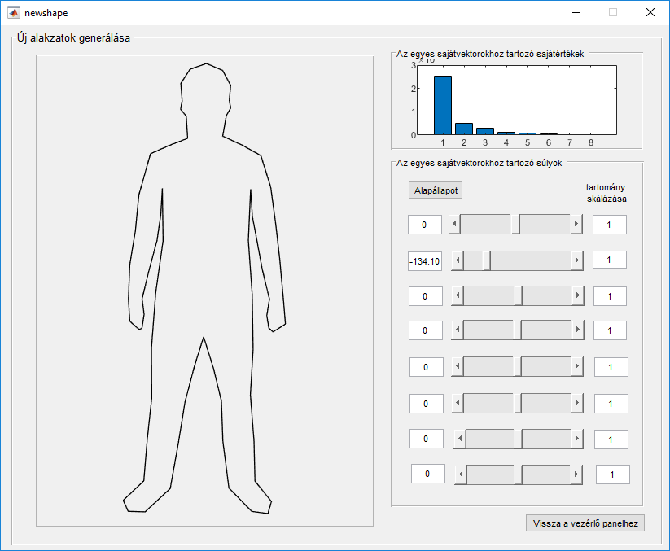Click the second slider's left arrow
This screenshot has height=551, width=670.
click(x=458, y=260)
